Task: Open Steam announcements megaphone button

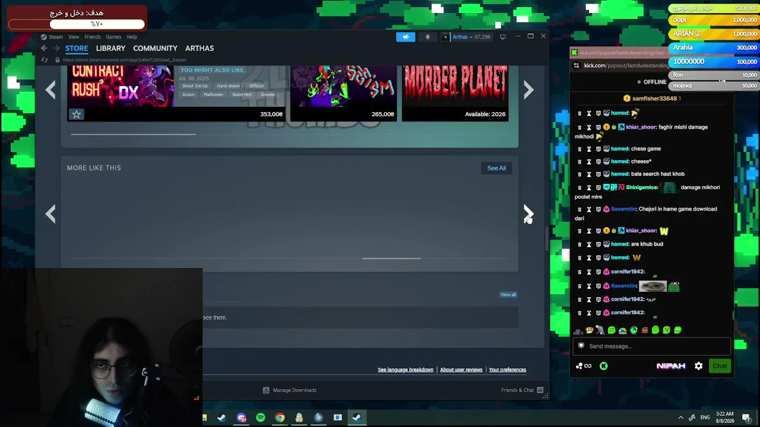Action: (x=406, y=37)
